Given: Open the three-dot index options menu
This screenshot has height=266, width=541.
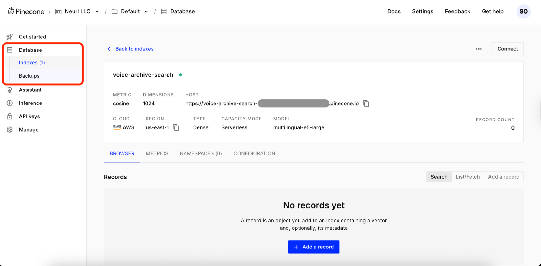Looking at the screenshot, I should (479, 49).
